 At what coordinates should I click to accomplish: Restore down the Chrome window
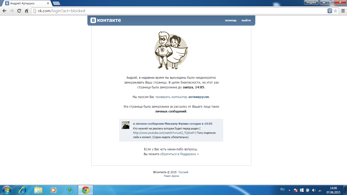330,2
